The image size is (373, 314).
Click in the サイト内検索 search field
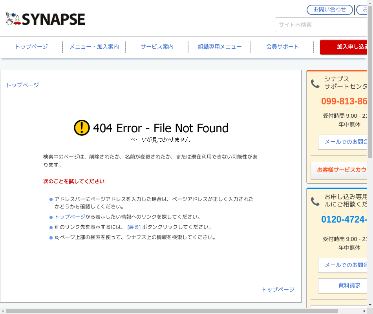[x=322, y=25]
